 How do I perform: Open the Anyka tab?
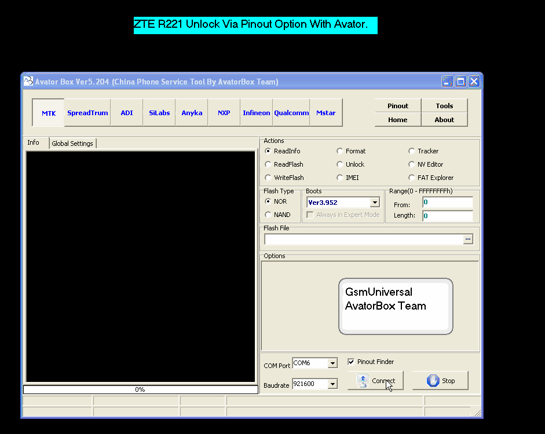click(192, 113)
